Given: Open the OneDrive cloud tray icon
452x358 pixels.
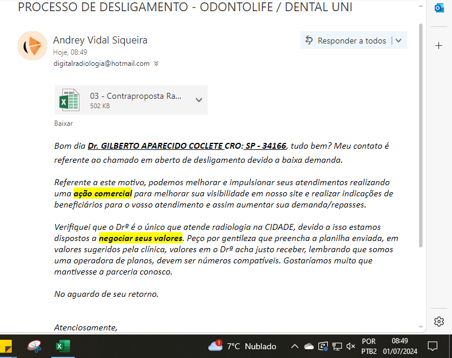Looking at the screenshot, I should [309, 346].
